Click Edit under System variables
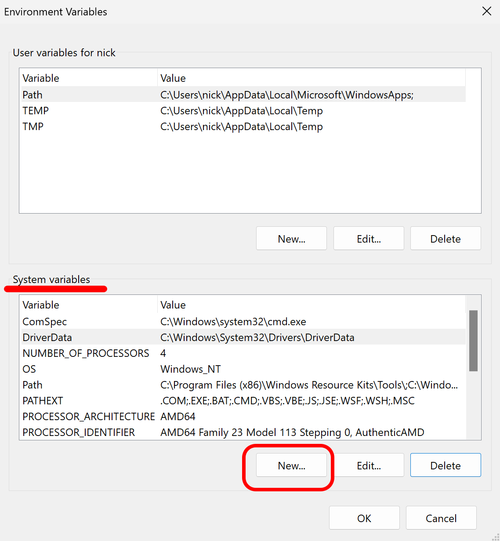 click(x=369, y=465)
